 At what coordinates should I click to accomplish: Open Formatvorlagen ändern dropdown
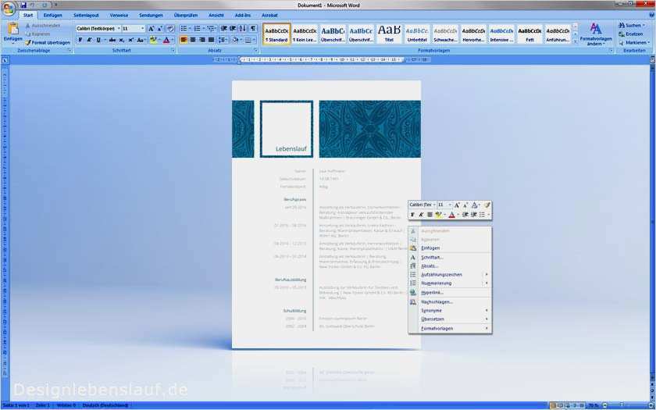point(596,34)
